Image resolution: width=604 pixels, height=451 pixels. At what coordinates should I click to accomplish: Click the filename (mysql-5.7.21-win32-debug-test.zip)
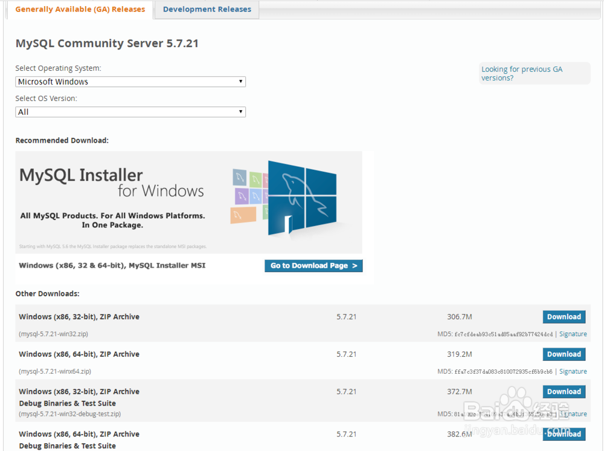[69, 414]
